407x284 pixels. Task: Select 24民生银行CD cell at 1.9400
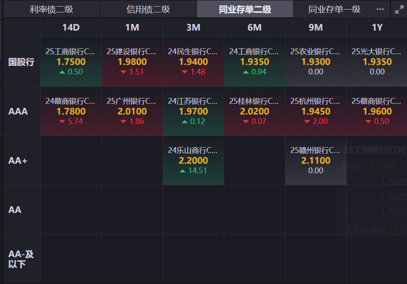193,62
